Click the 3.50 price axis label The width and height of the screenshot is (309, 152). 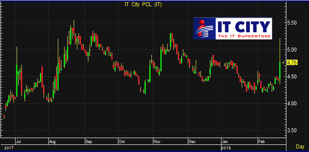[293, 130]
